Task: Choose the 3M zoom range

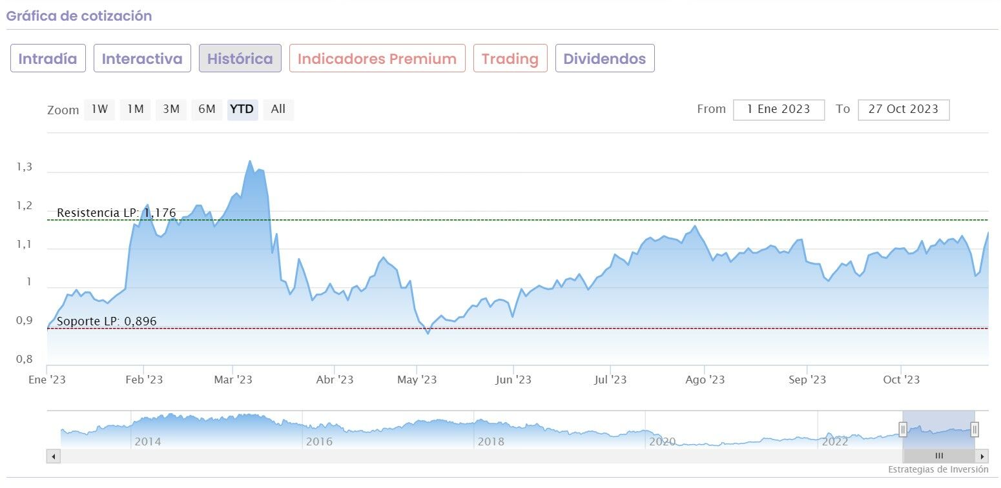Action: tap(171, 110)
